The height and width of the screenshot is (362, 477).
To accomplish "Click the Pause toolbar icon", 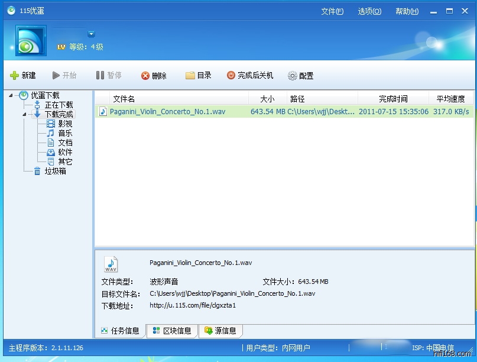I will click(x=100, y=76).
